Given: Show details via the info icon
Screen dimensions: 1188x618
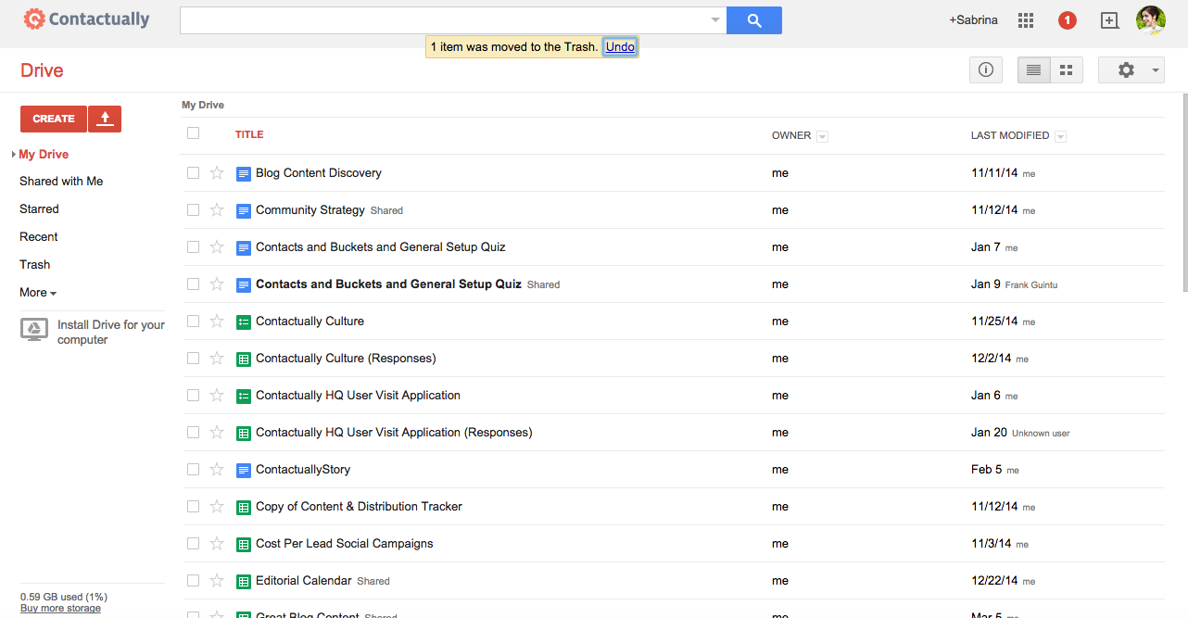Looking at the screenshot, I should [x=986, y=69].
